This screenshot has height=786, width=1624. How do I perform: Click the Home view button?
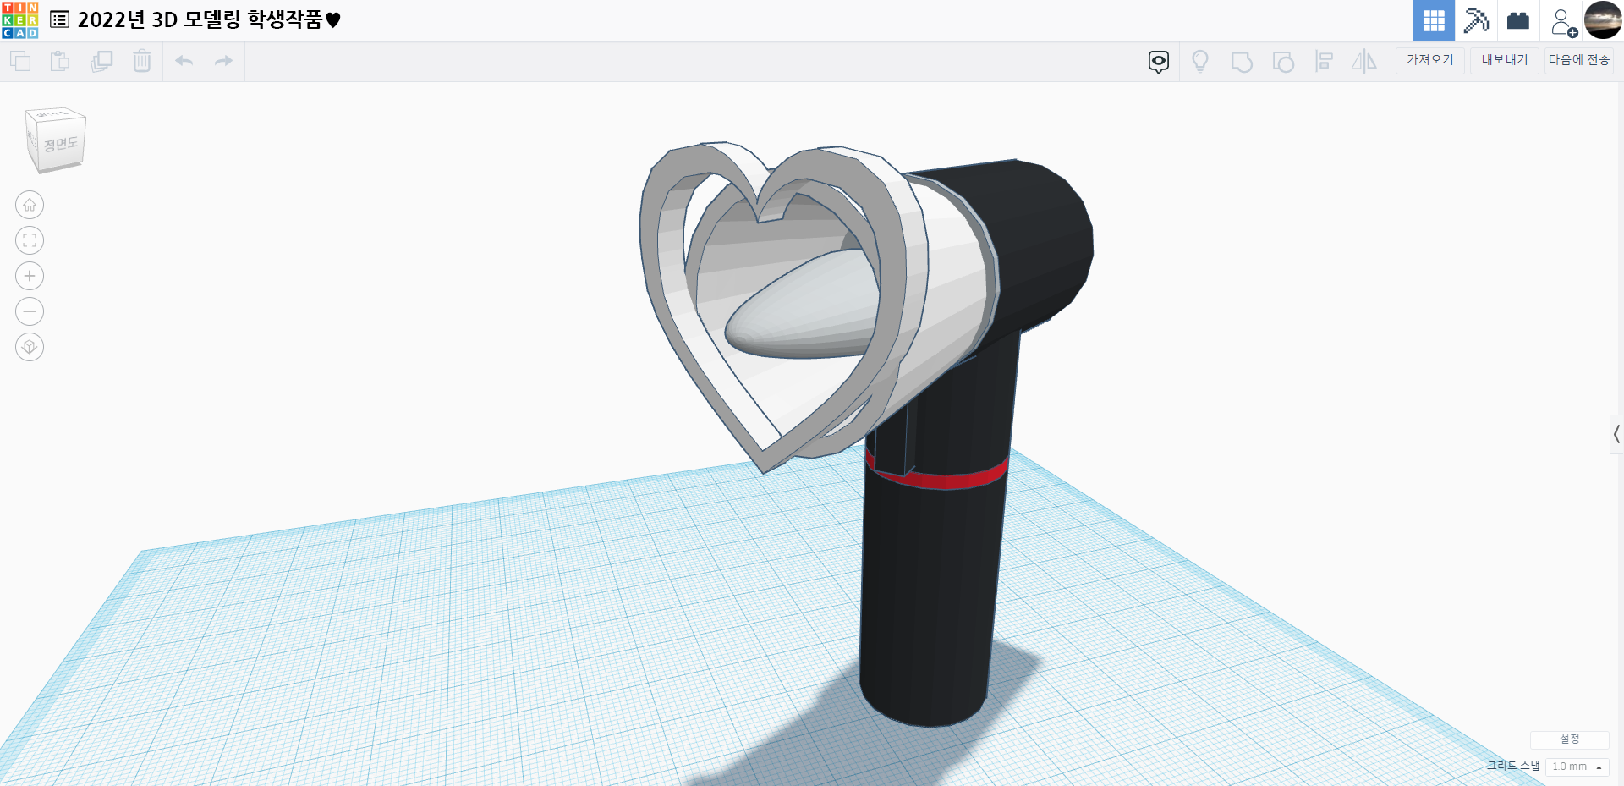pyautogui.click(x=30, y=205)
